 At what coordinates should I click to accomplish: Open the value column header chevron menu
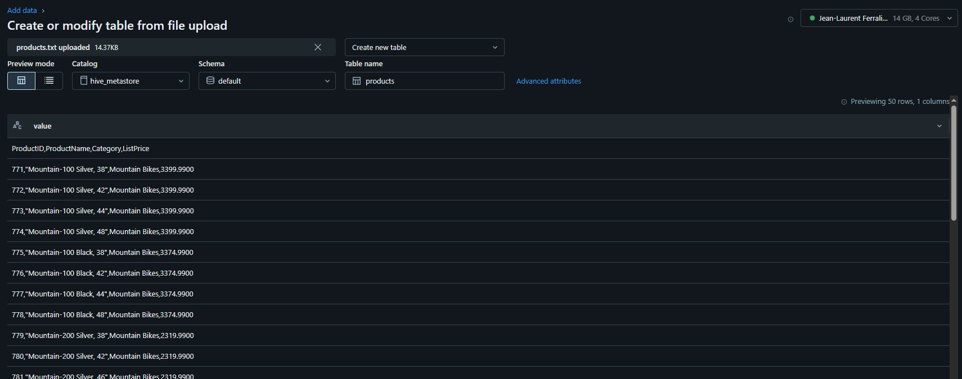pos(939,126)
